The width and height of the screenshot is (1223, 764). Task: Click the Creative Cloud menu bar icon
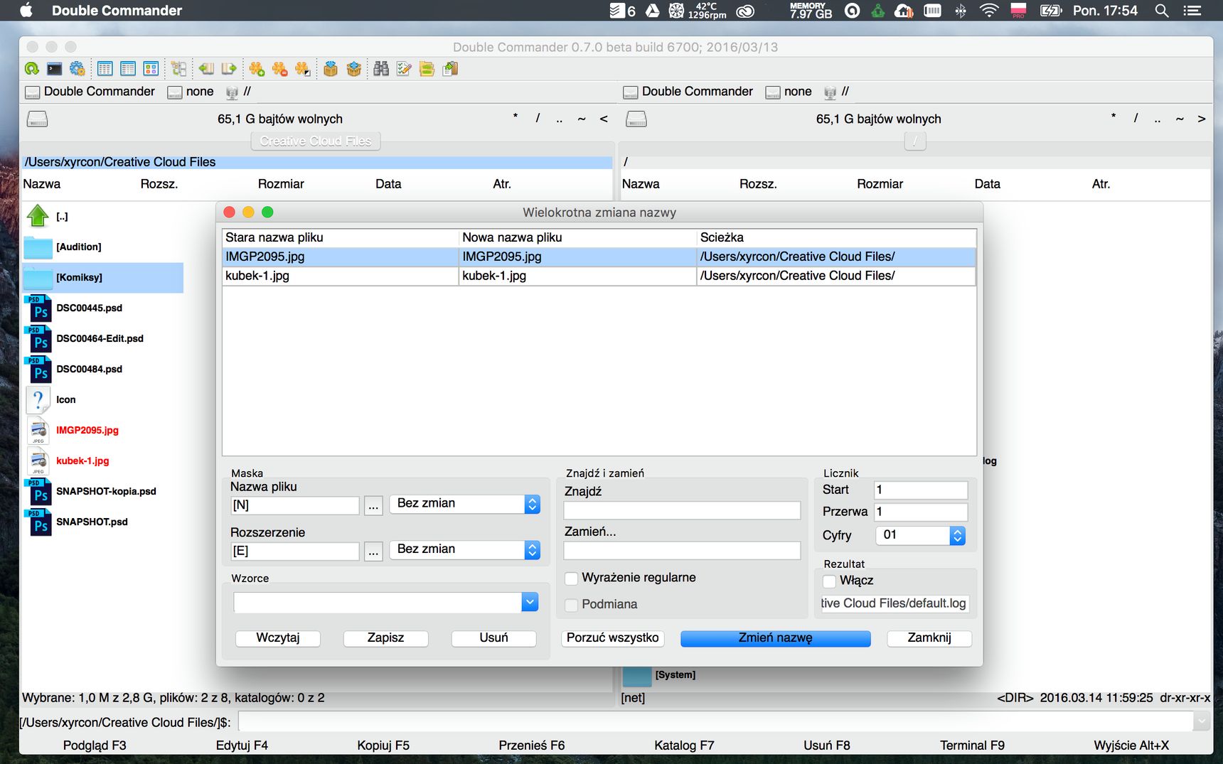pyautogui.click(x=745, y=11)
